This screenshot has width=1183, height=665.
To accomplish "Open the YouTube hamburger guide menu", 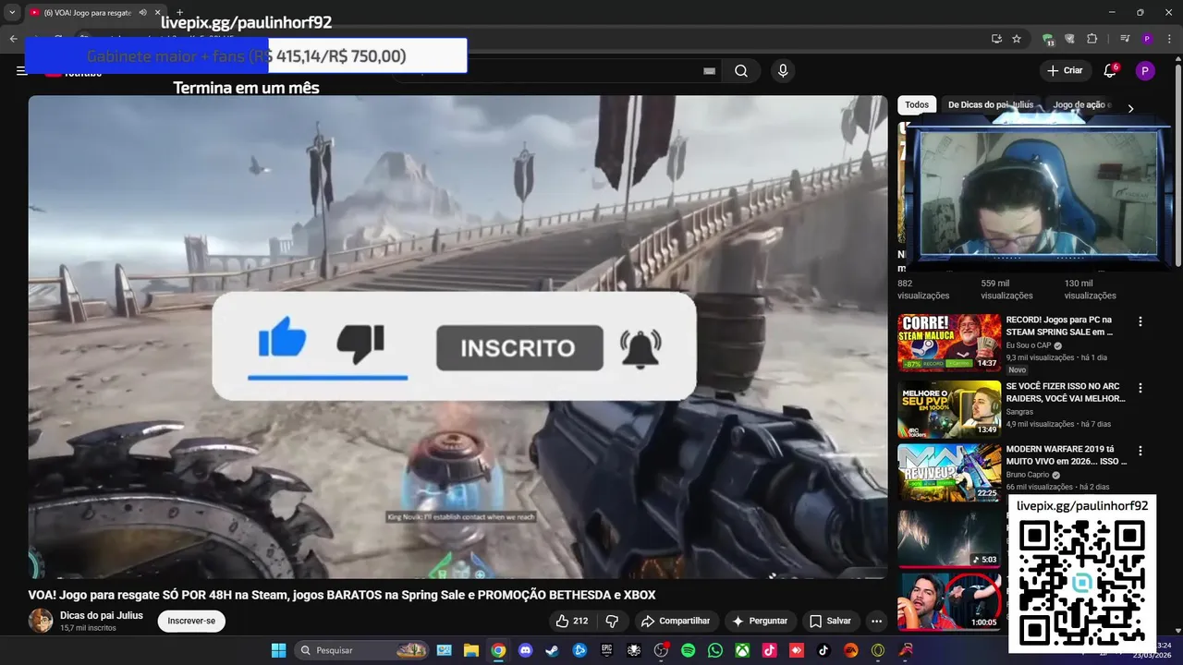I will (x=21, y=70).
